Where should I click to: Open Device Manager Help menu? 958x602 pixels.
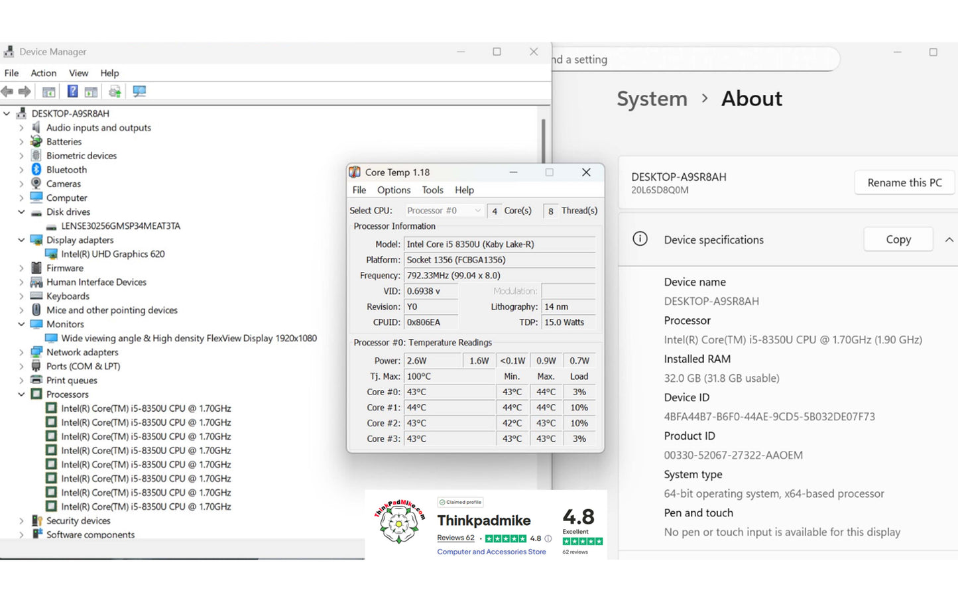tap(110, 73)
